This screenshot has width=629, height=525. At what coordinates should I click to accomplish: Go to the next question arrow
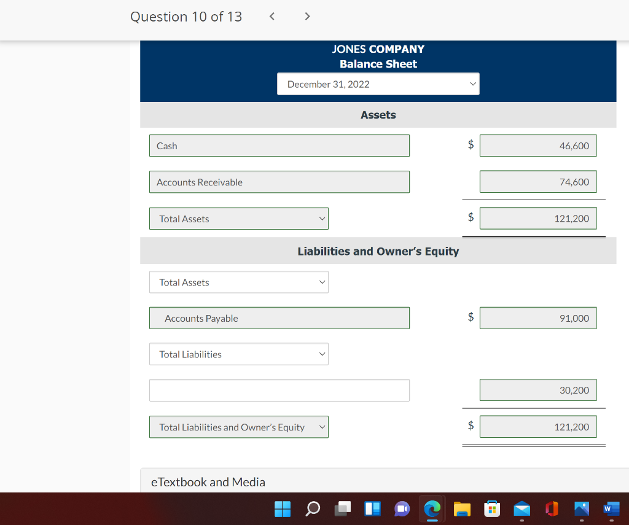point(307,17)
